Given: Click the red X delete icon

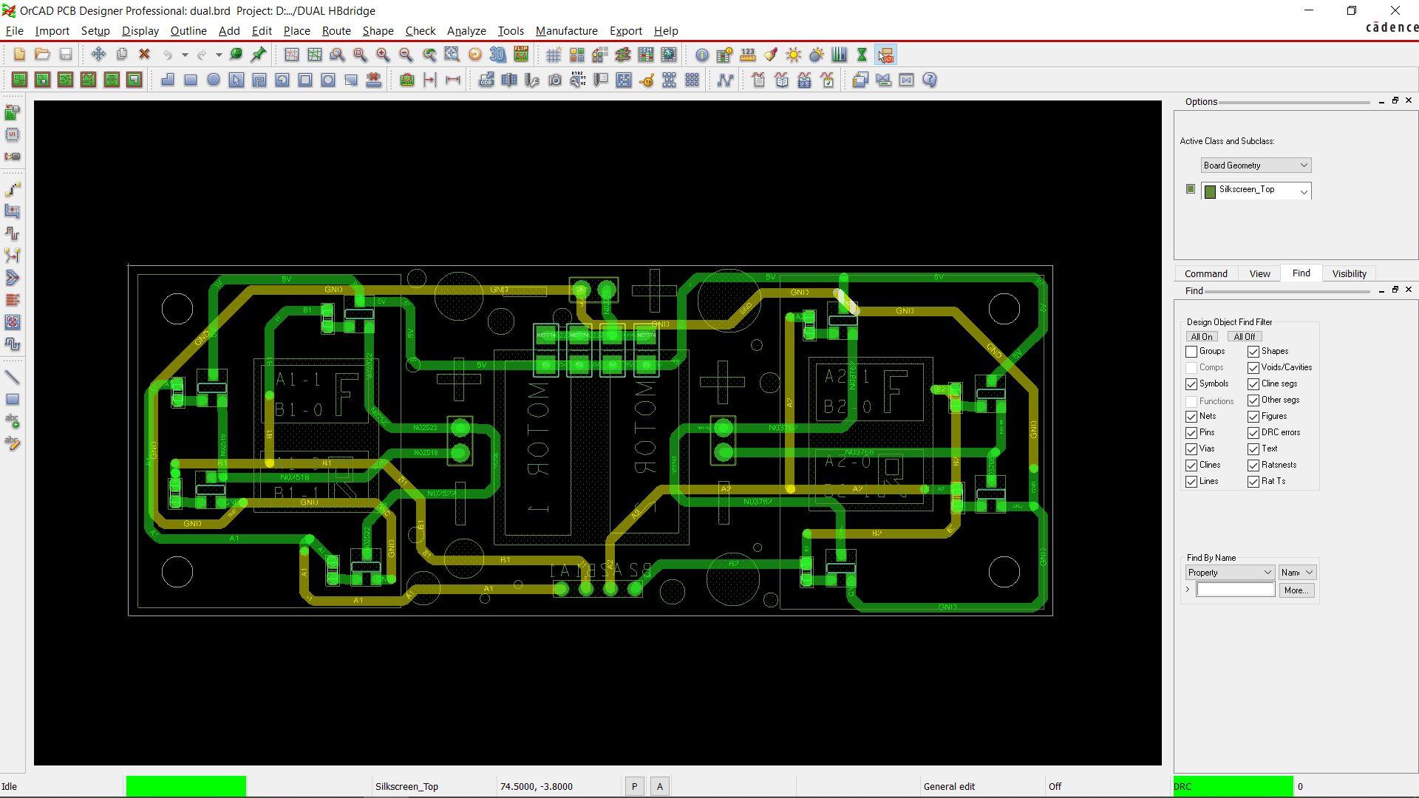Looking at the screenshot, I should (145, 55).
